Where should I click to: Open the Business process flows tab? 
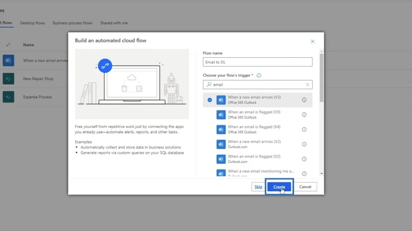tap(73, 23)
